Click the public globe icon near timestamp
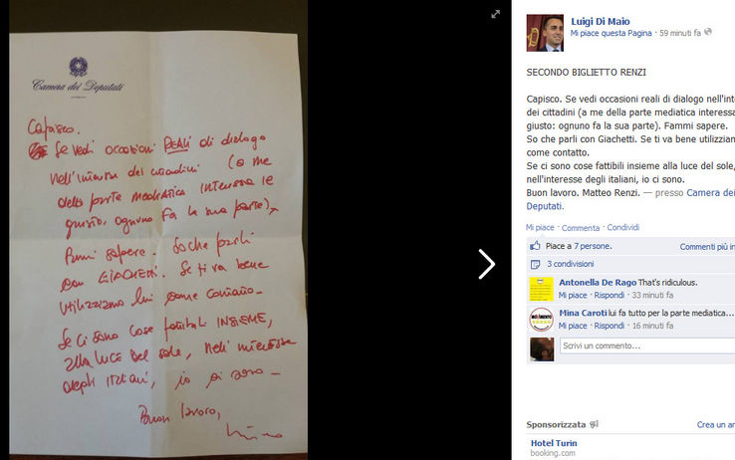Viewport: 735px width, 460px height. click(708, 32)
